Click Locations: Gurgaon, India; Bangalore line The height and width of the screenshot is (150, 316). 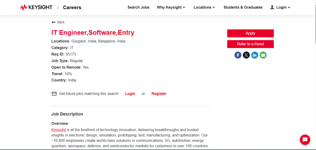pos(88,41)
